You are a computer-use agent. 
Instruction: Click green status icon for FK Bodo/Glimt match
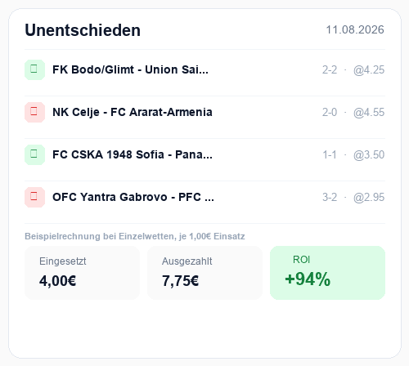[x=34, y=69]
